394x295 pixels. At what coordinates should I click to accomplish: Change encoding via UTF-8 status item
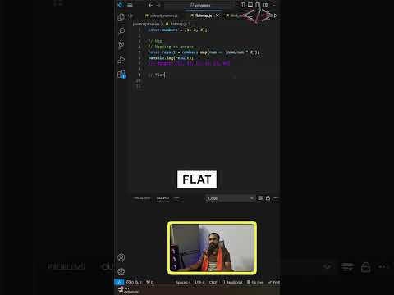tap(199, 282)
